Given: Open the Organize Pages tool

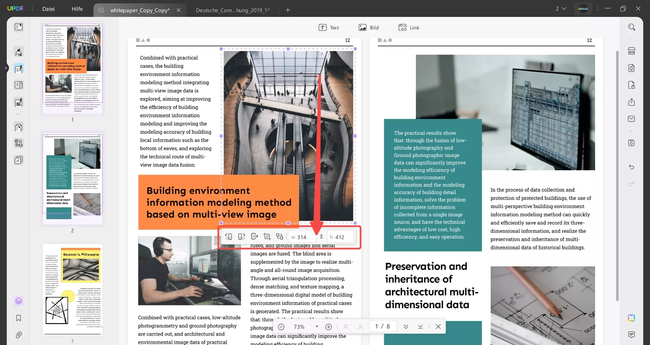Looking at the screenshot, I should click(x=19, y=128).
